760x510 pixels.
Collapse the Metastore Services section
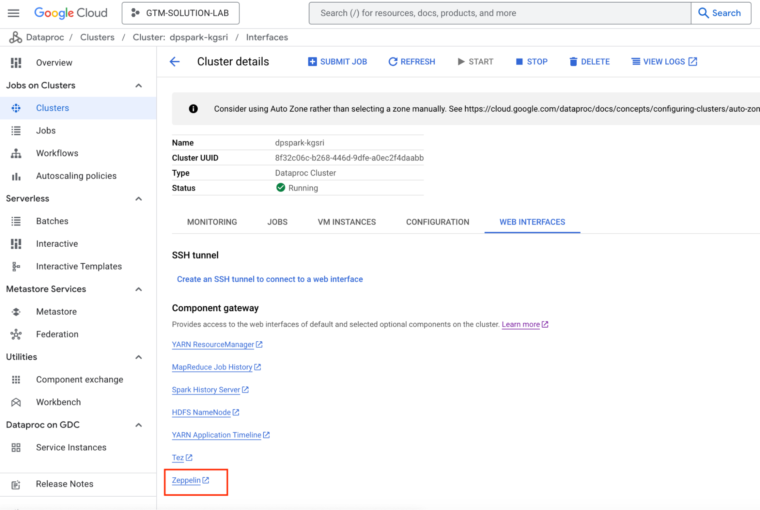coord(139,289)
